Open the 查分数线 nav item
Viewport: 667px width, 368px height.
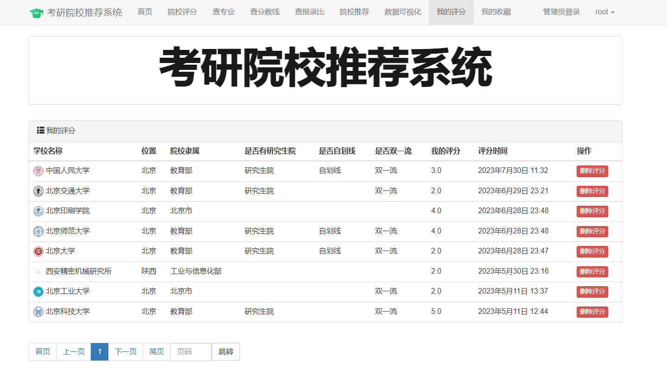tap(265, 12)
